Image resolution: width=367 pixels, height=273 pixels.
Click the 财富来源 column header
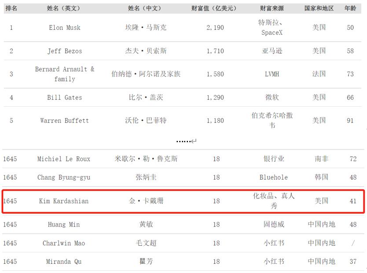coord(272,8)
